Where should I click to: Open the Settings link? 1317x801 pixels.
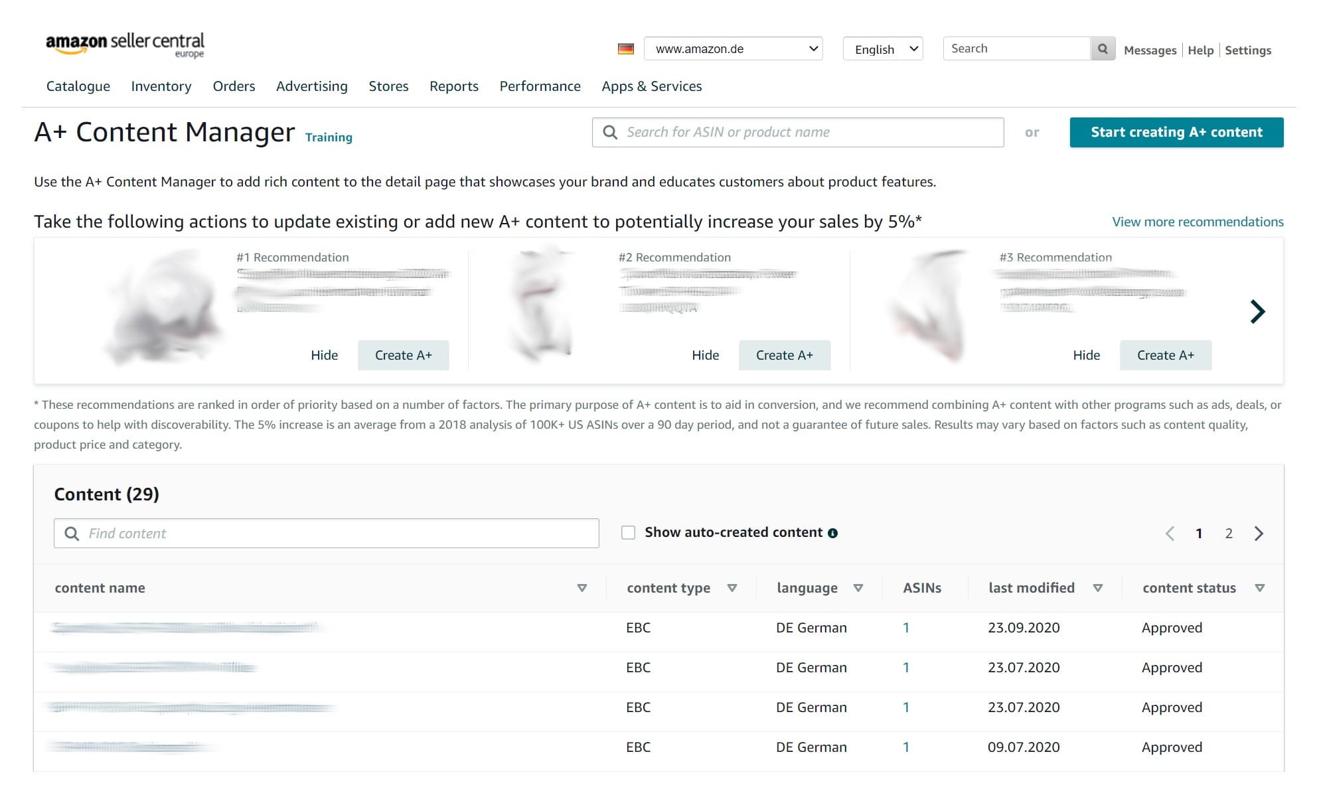[x=1248, y=50]
